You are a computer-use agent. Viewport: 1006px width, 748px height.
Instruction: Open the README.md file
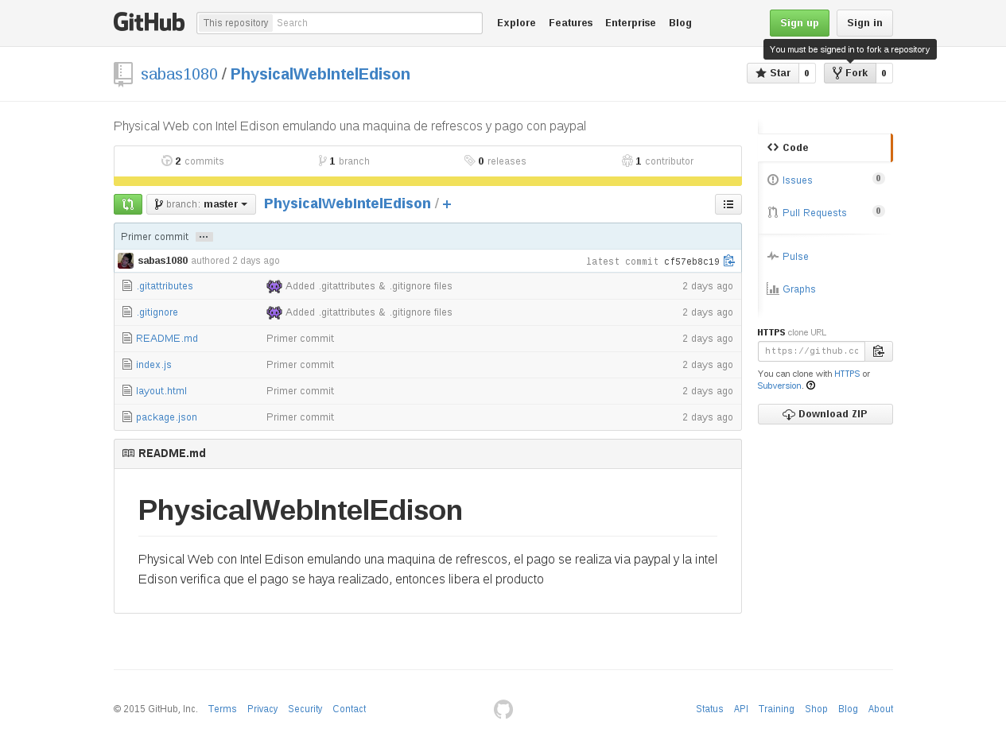click(166, 338)
